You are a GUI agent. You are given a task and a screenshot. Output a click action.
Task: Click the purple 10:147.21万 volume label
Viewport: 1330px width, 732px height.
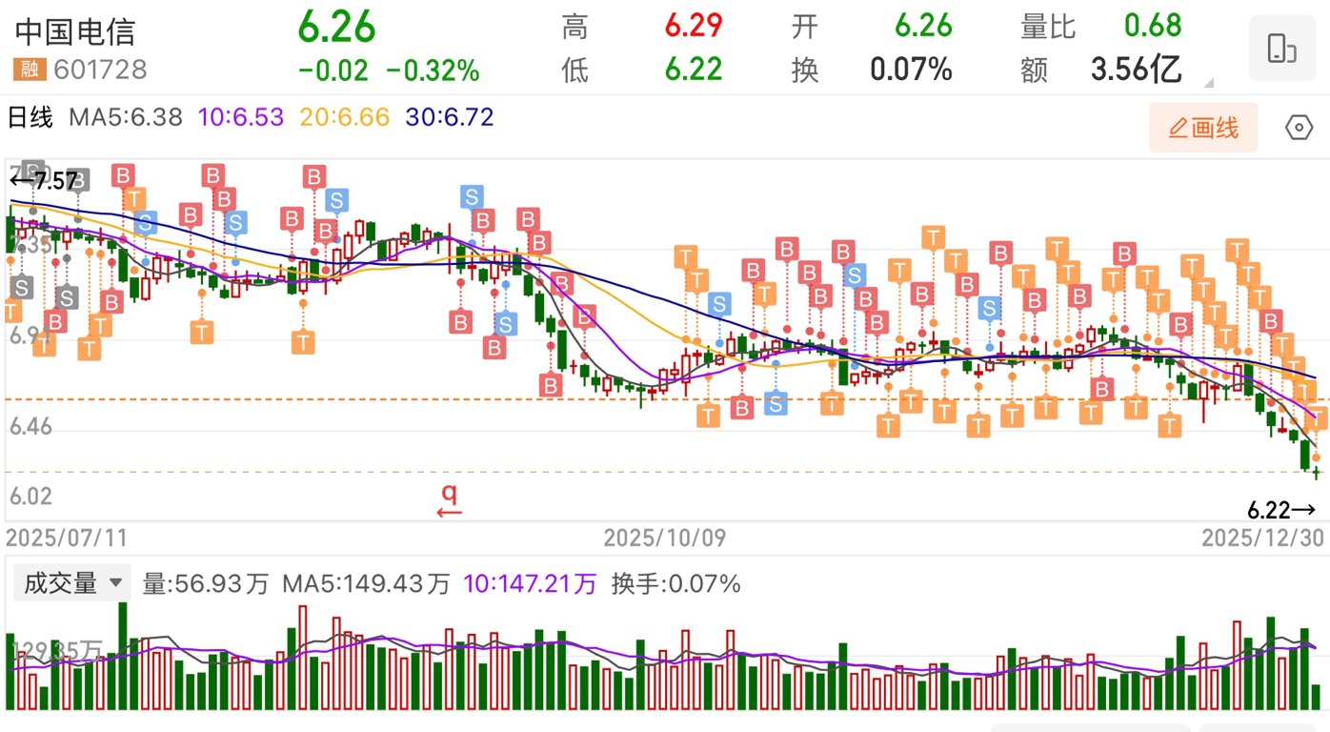coord(530,583)
